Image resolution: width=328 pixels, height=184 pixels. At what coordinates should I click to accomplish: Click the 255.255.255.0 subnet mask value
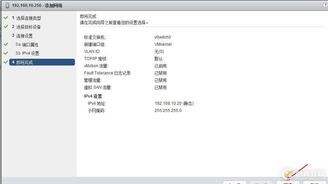point(168,111)
